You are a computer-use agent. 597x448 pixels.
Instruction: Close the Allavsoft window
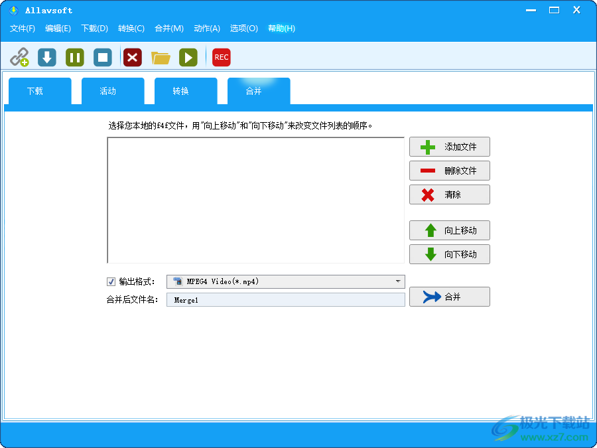(576, 10)
